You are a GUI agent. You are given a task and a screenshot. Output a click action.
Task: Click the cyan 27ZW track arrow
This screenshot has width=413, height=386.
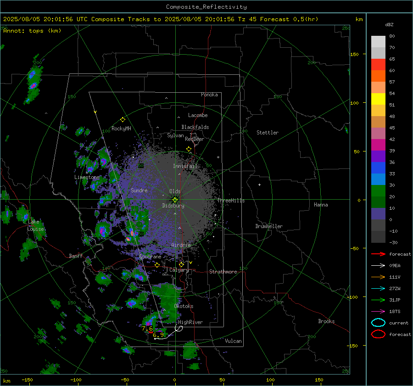coord(378,289)
